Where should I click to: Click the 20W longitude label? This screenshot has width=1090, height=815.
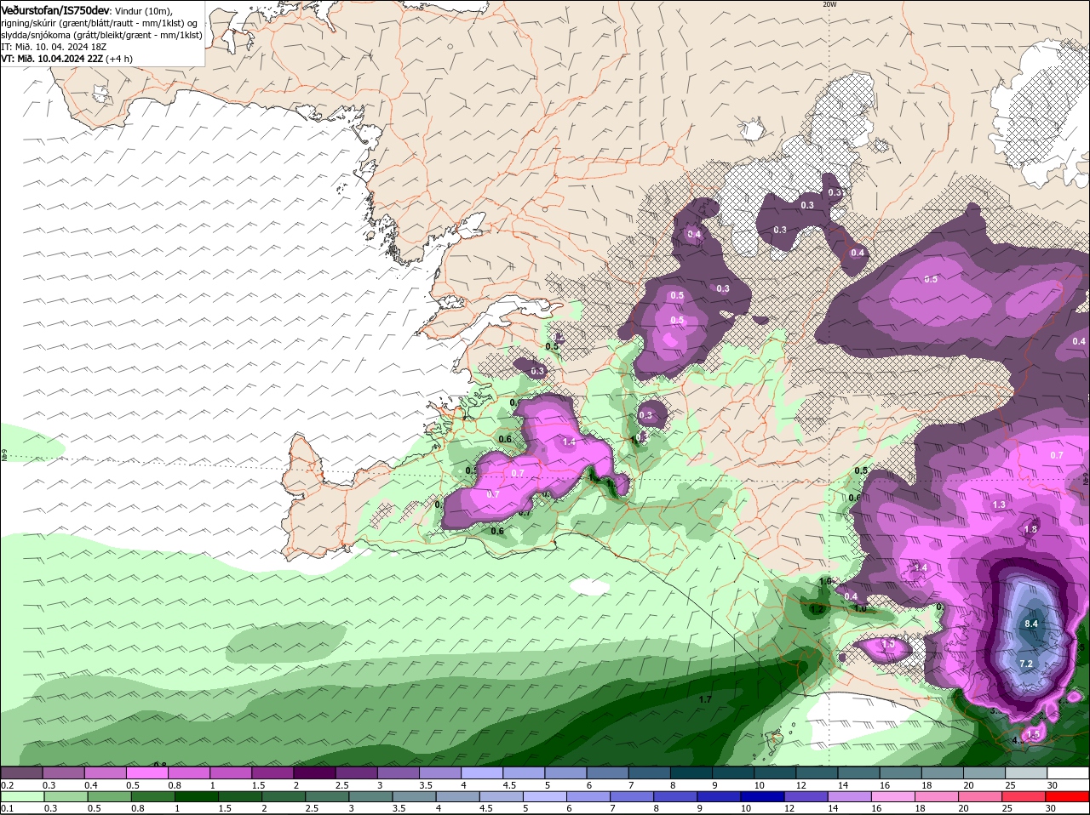(x=829, y=4)
